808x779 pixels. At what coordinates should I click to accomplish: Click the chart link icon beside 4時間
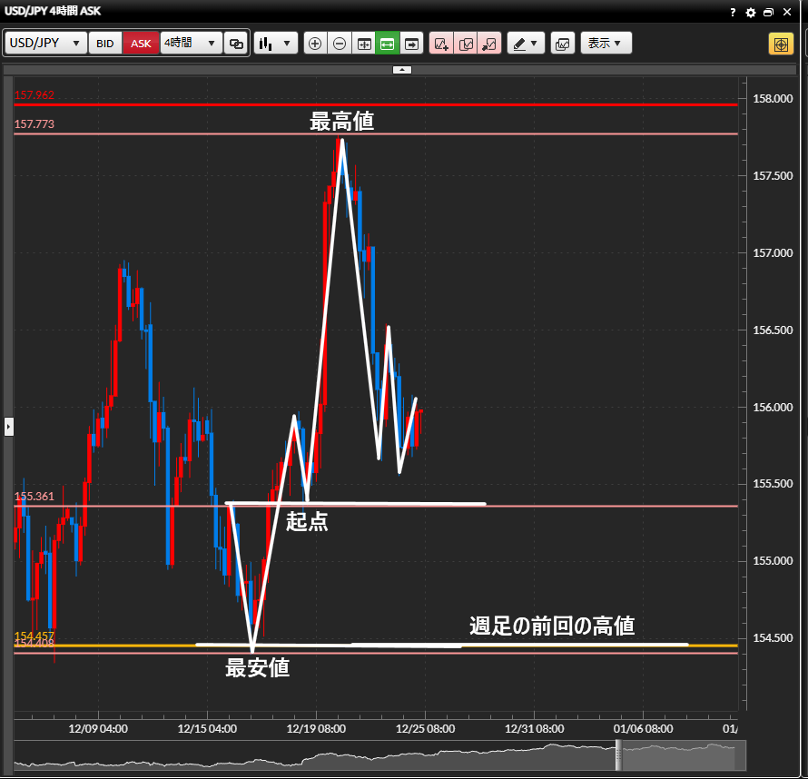pyautogui.click(x=236, y=44)
